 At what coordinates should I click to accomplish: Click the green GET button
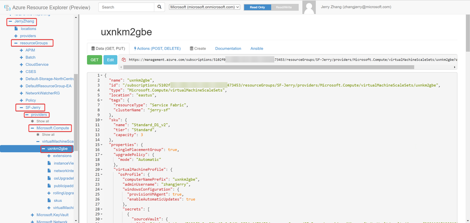[x=95, y=60]
